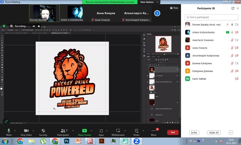The image size is (241, 145).
Task: Adjust the Navigator zoom slider
Action: [165, 54]
